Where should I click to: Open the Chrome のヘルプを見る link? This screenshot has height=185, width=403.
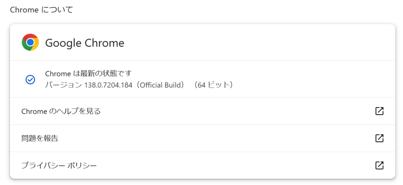61,111
